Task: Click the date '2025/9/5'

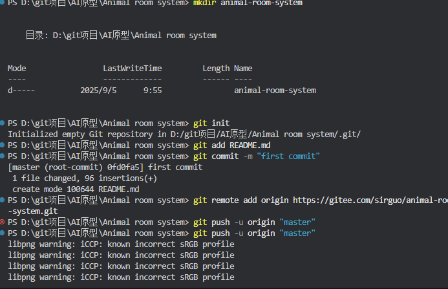Action: (x=98, y=91)
